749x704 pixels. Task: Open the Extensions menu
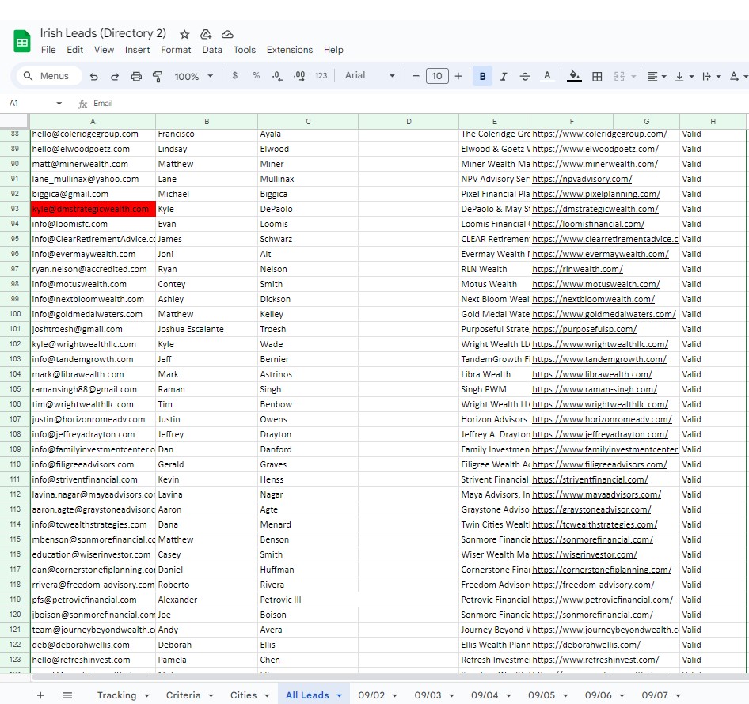[x=290, y=50]
